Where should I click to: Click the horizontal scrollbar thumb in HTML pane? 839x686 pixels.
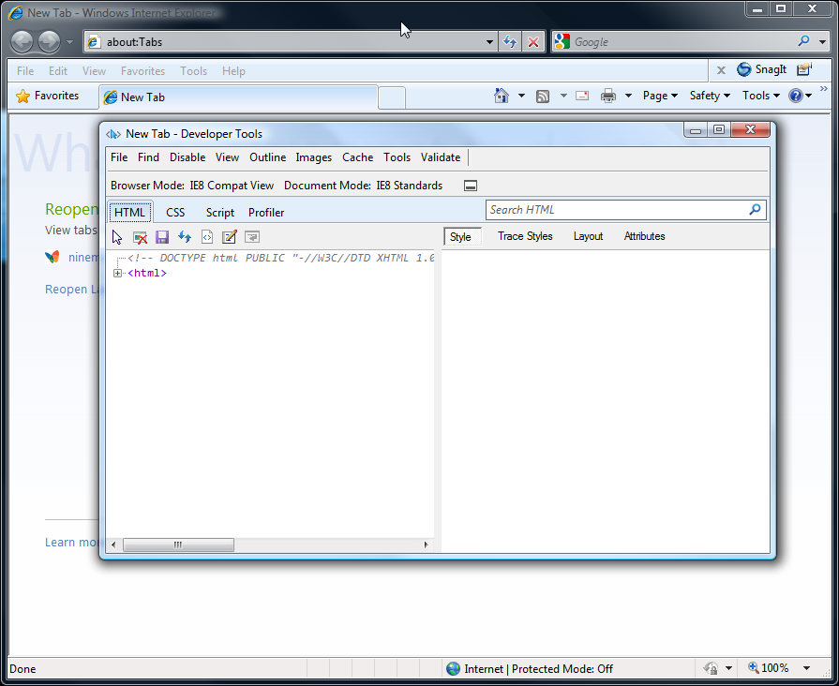178,544
